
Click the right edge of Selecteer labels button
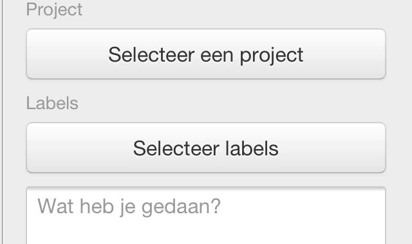point(382,148)
